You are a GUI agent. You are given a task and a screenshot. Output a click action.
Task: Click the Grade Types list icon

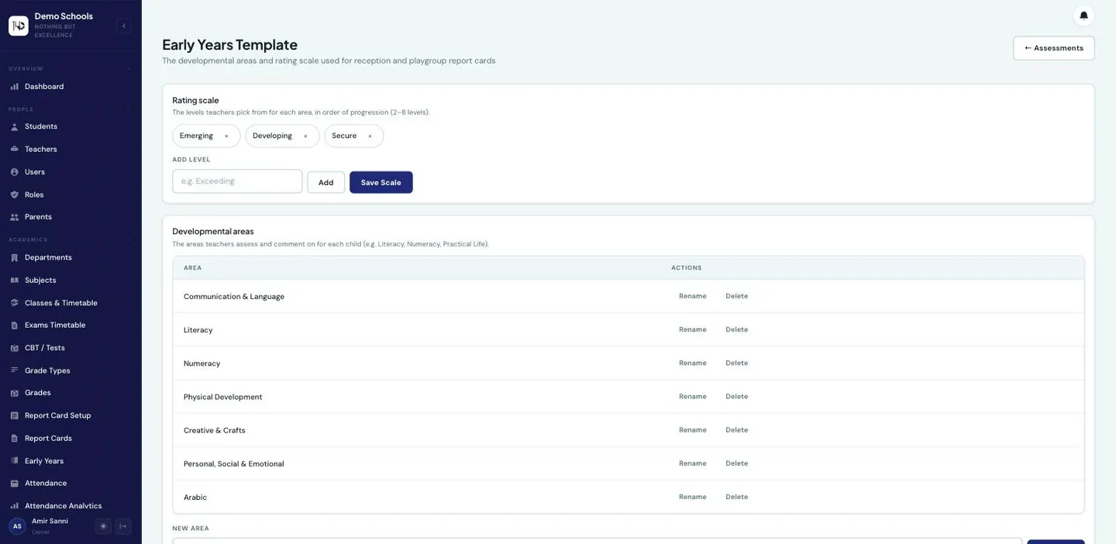(14, 370)
